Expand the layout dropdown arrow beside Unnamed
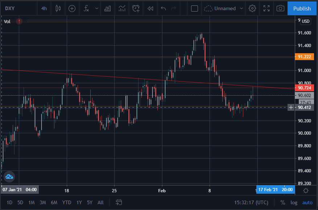 pyautogui.click(x=241, y=8)
